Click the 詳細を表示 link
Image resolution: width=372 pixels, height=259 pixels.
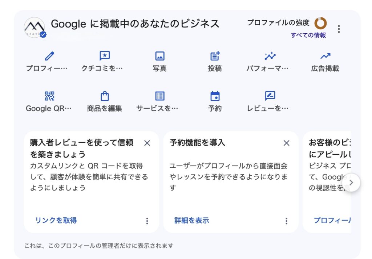192,220
